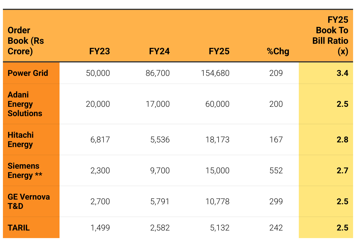Select the FY25 column header
The width and height of the screenshot is (356, 241).
point(219,51)
